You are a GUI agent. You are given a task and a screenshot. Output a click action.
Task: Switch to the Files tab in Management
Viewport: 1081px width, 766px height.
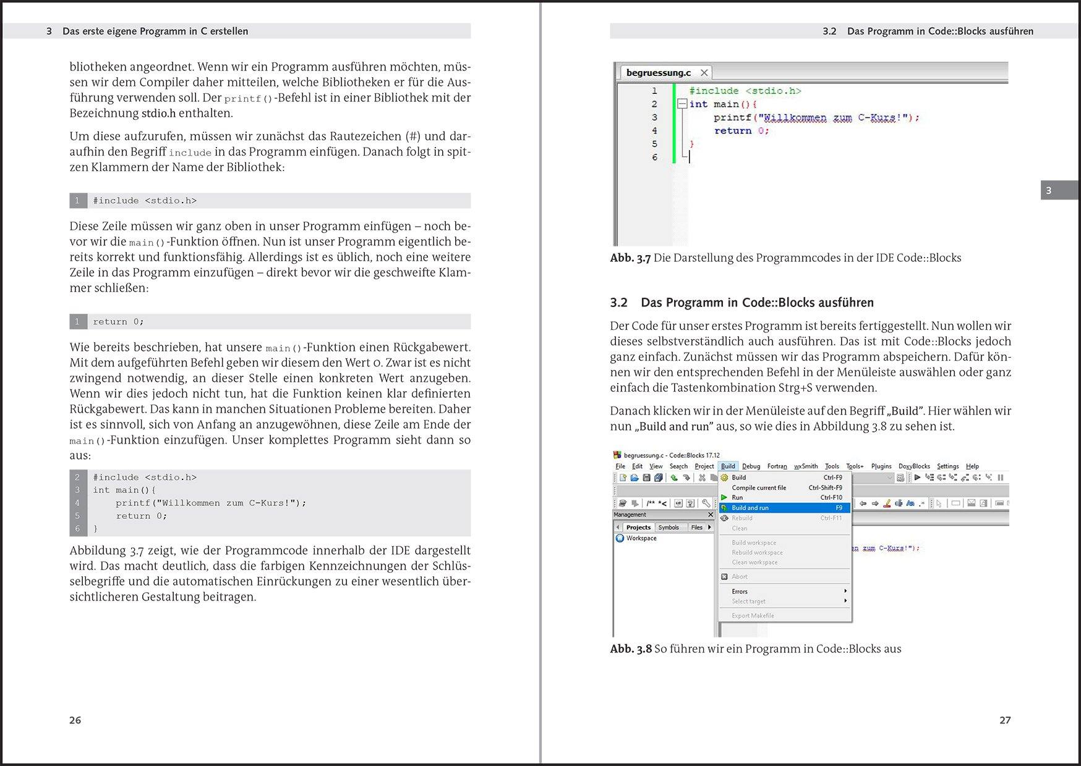tap(696, 527)
